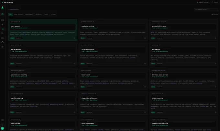Viewport: 220px width, 131px height.
Task: Open the folder icon in the sidebar
Action: 2,20
